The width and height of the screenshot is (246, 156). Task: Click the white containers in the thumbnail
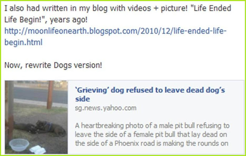coord(38,149)
